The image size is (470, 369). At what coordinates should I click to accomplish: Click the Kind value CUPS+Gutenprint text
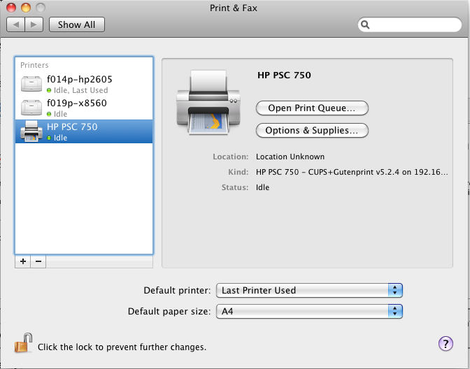(x=352, y=172)
